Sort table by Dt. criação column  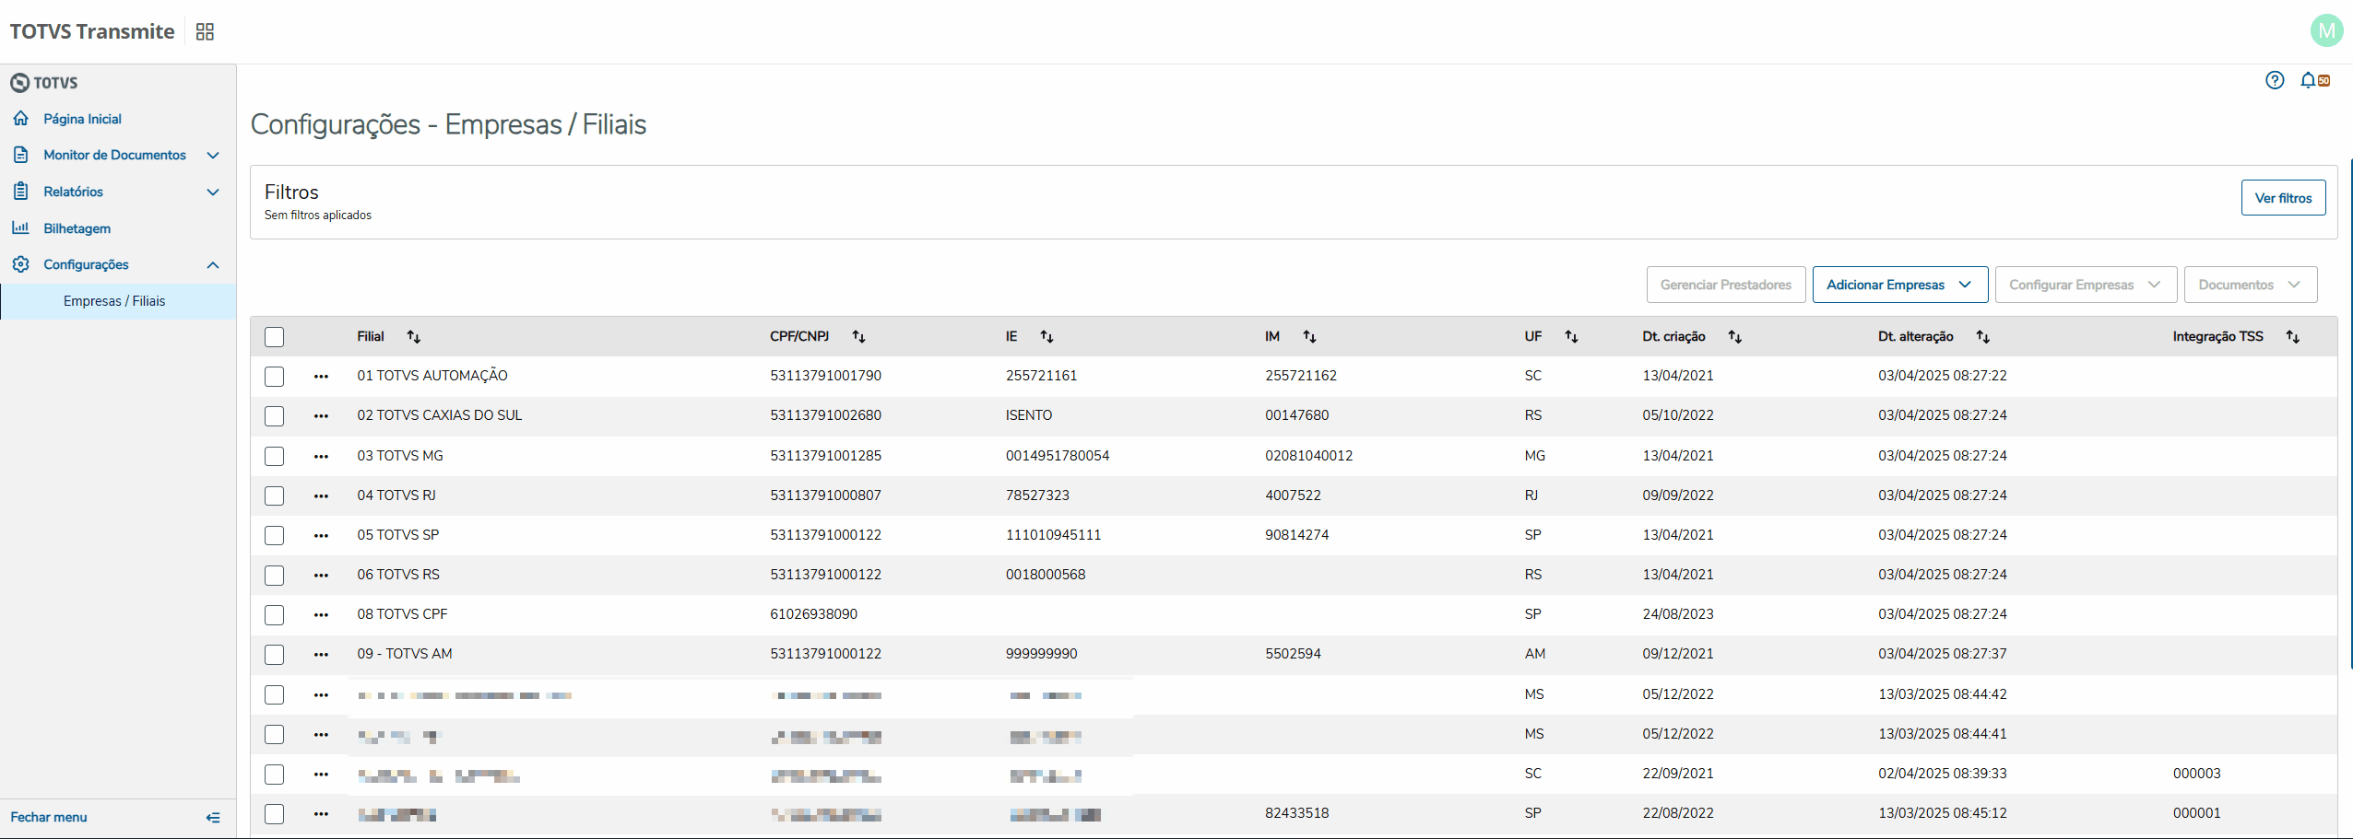(x=1734, y=337)
